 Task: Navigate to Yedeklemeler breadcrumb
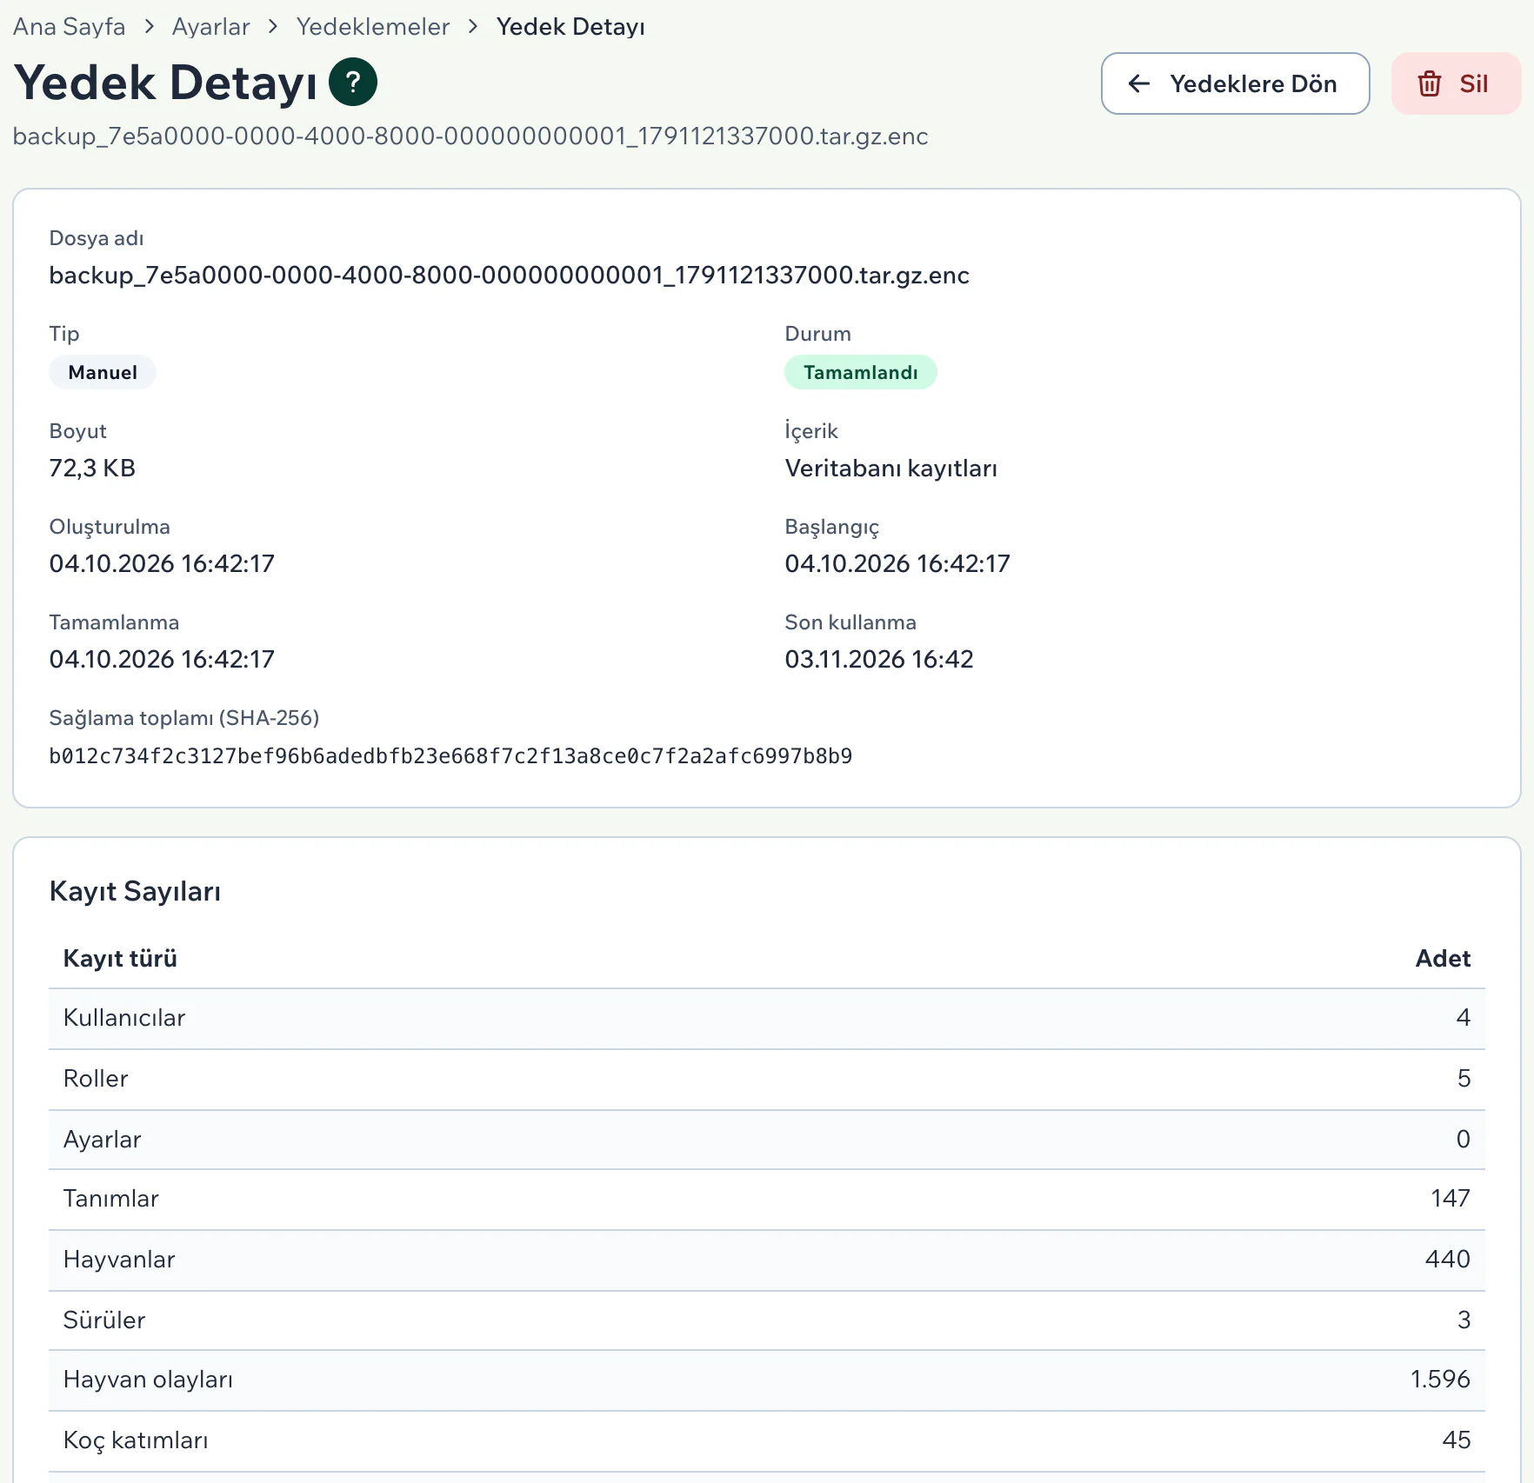click(x=372, y=27)
